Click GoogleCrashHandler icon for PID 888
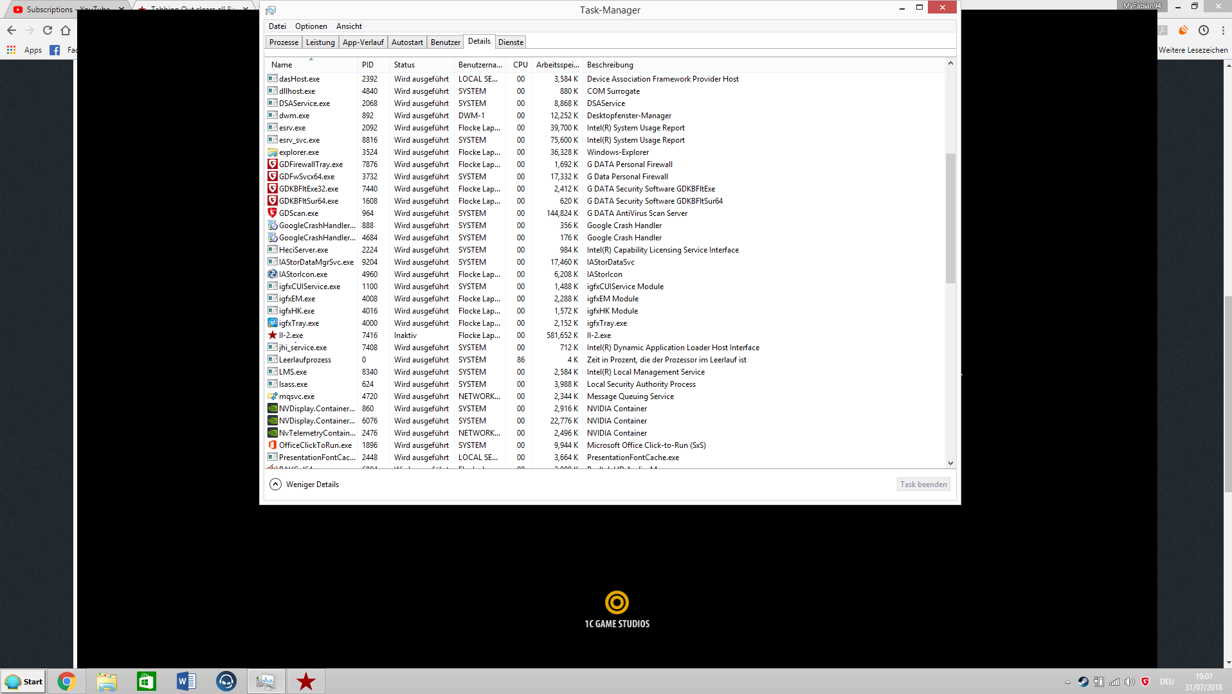The image size is (1232, 694). click(273, 226)
